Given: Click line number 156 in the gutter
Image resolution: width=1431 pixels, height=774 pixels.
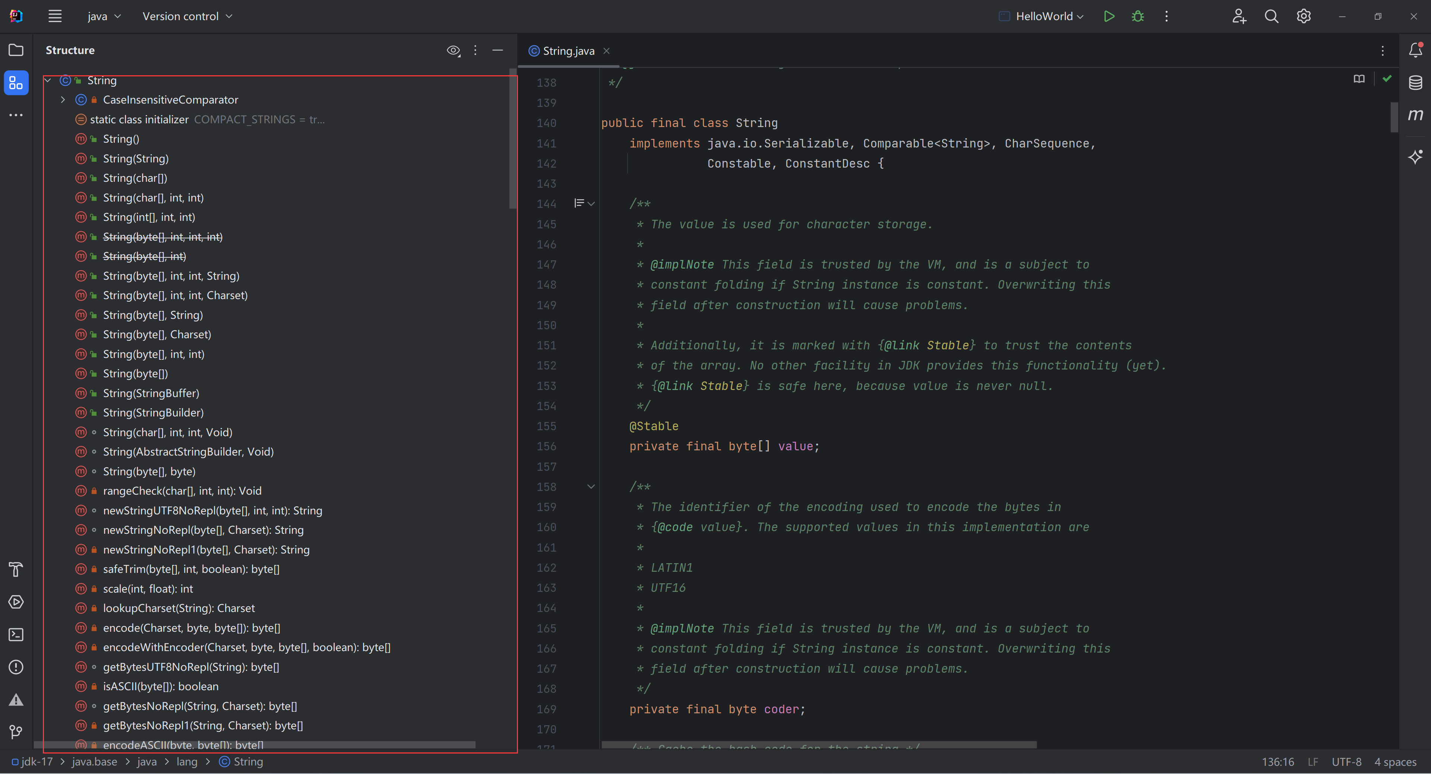Looking at the screenshot, I should pos(546,447).
